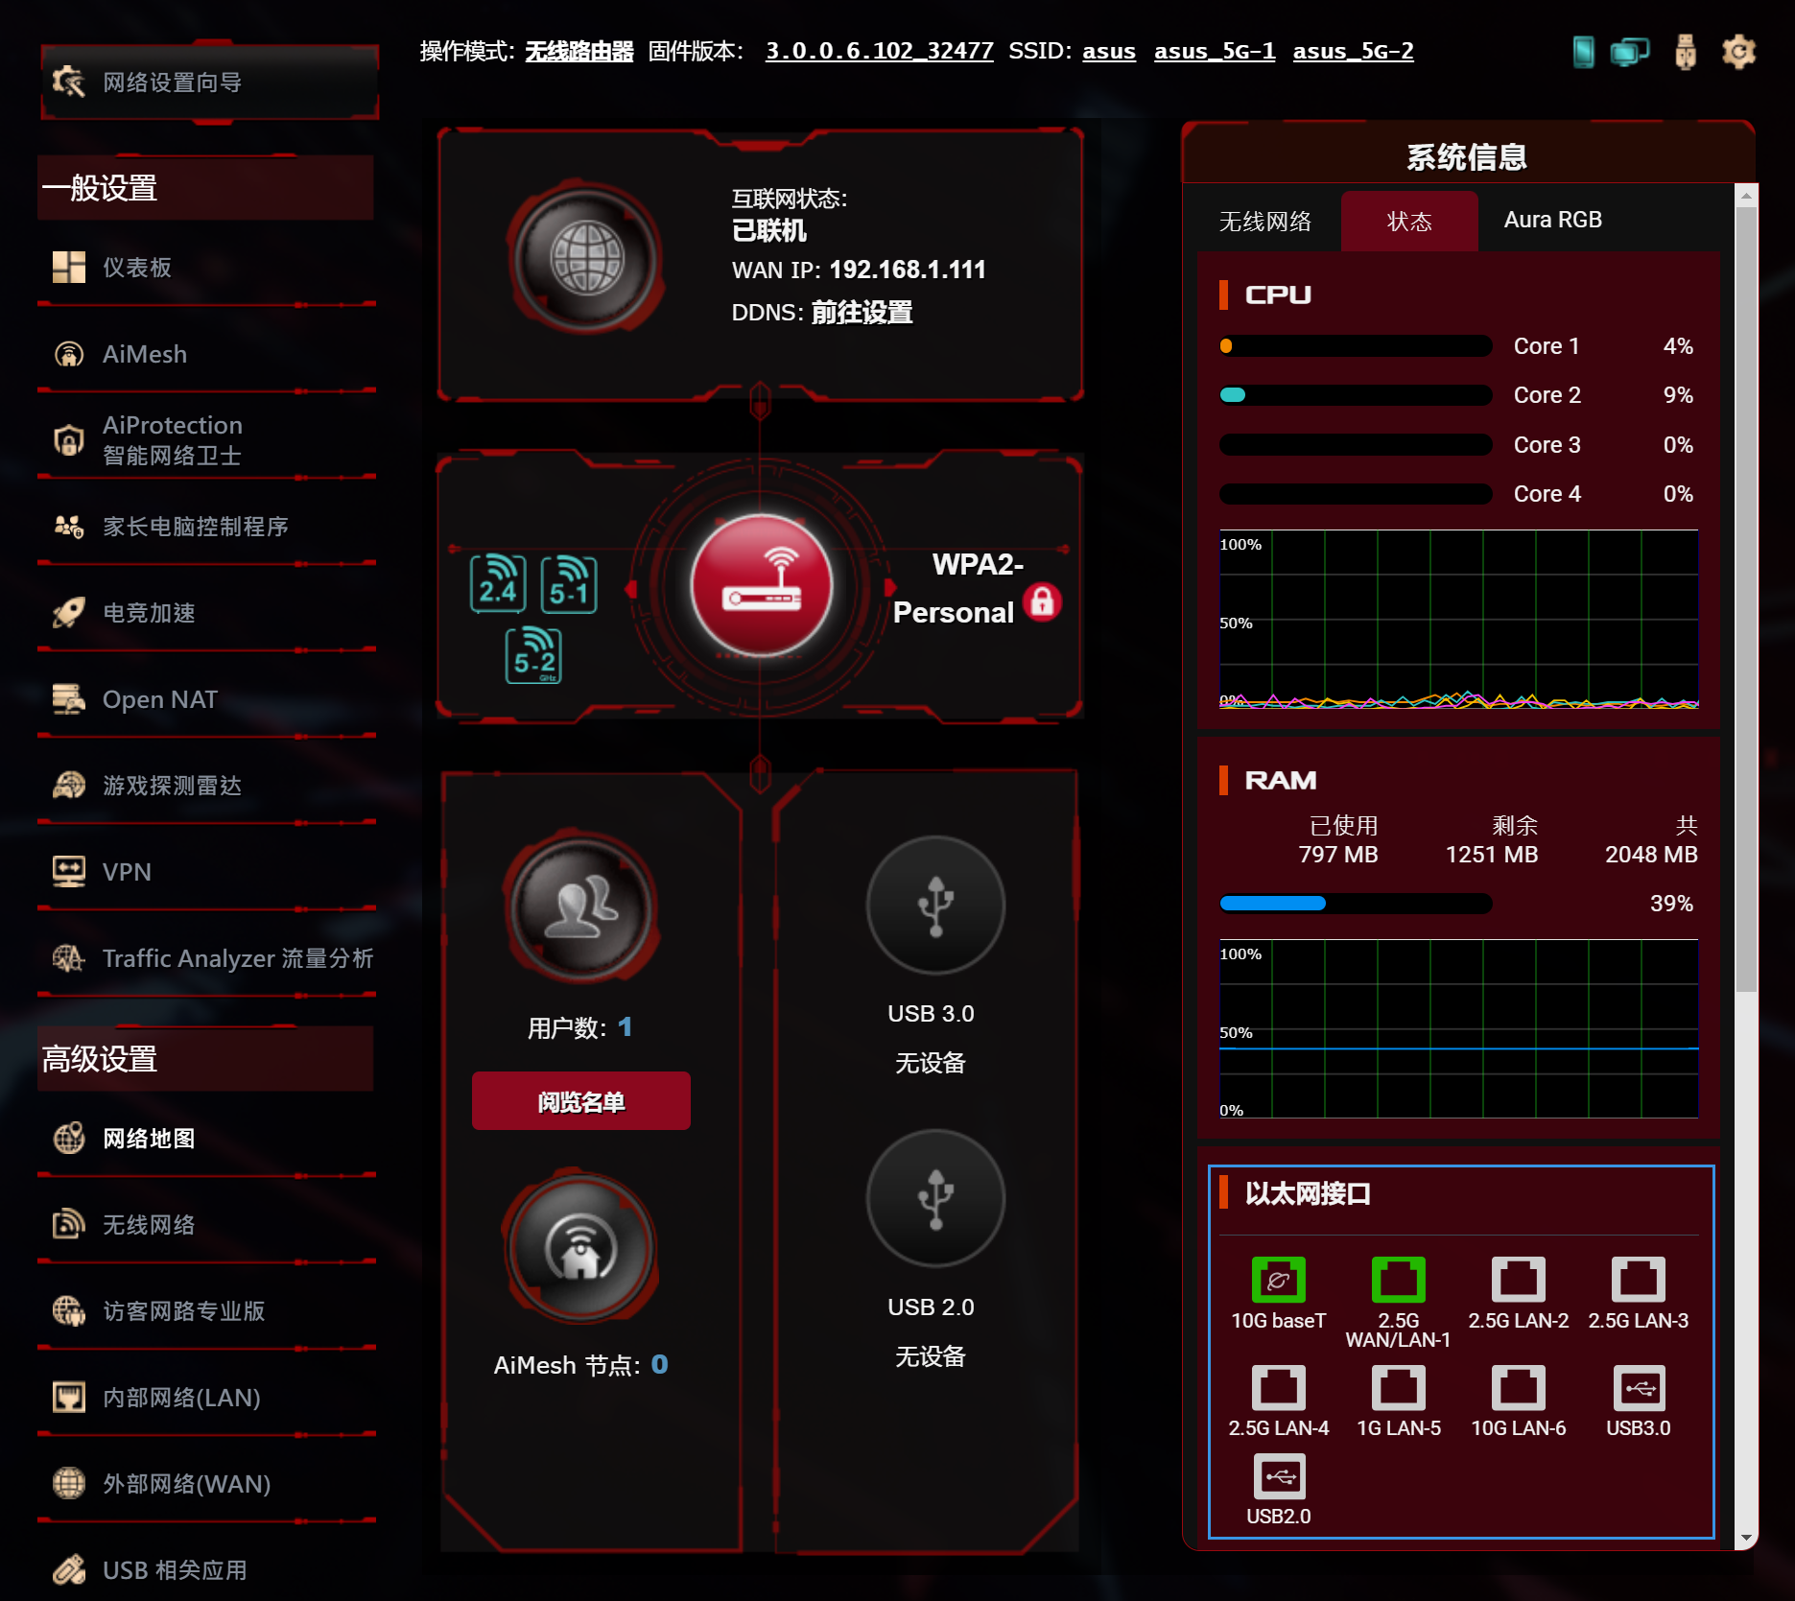
Task: Click the Core 2 usage bar
Action: pyautogui.click(x=1356, y=395)
